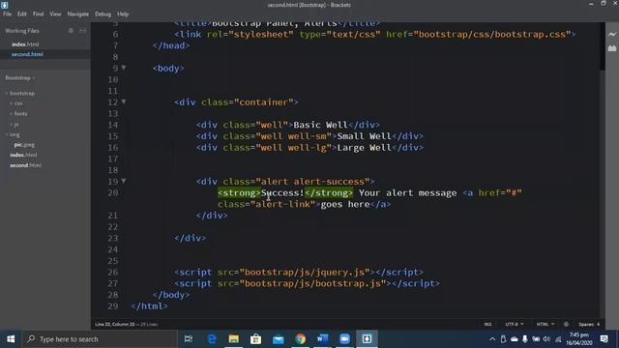Open the View menu

click(55, 14)
